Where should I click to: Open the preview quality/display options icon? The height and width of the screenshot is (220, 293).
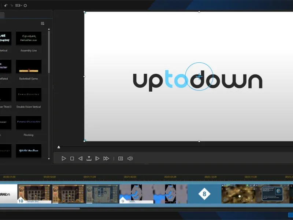point(120,158)
